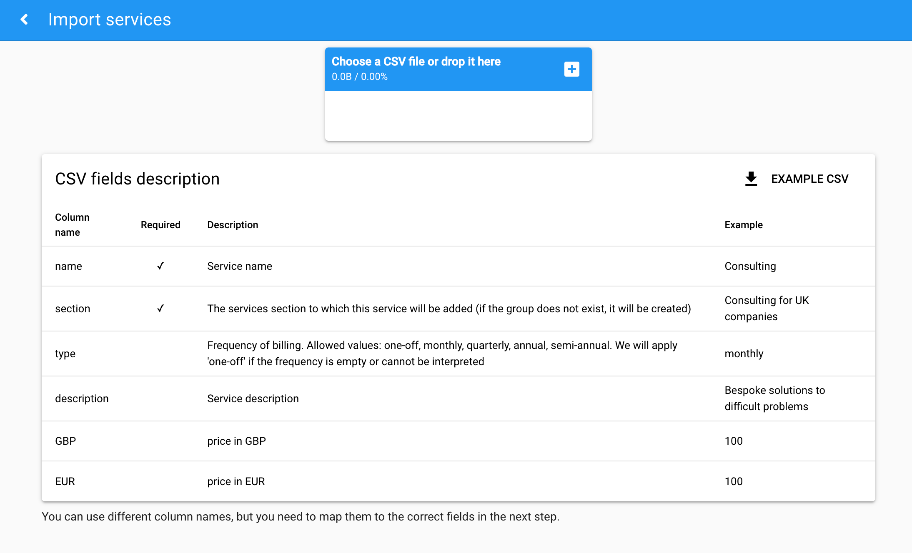
Task: Click the 'Example' column header
Action: (x=743, y=225)
